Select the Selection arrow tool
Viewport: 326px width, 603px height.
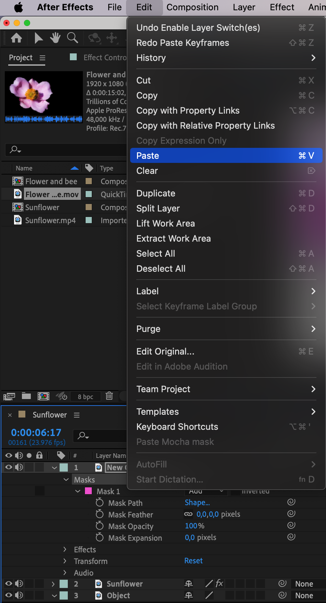(x=39, y=38)
